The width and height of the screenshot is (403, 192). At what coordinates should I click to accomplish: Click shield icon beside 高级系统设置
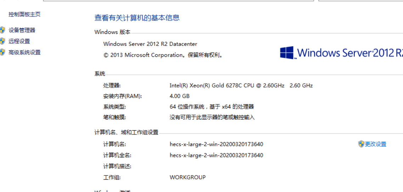2,53
